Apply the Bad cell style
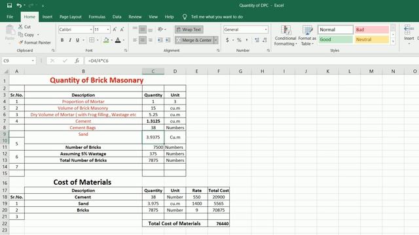 coord(372,29)
